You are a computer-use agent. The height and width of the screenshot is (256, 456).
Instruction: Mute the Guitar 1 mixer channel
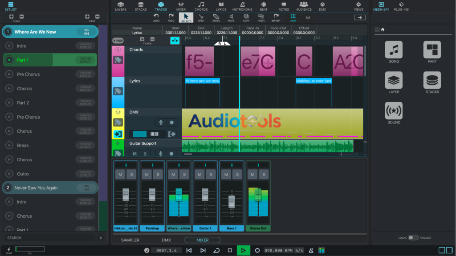pyautogui.click(x=199, y=175)
